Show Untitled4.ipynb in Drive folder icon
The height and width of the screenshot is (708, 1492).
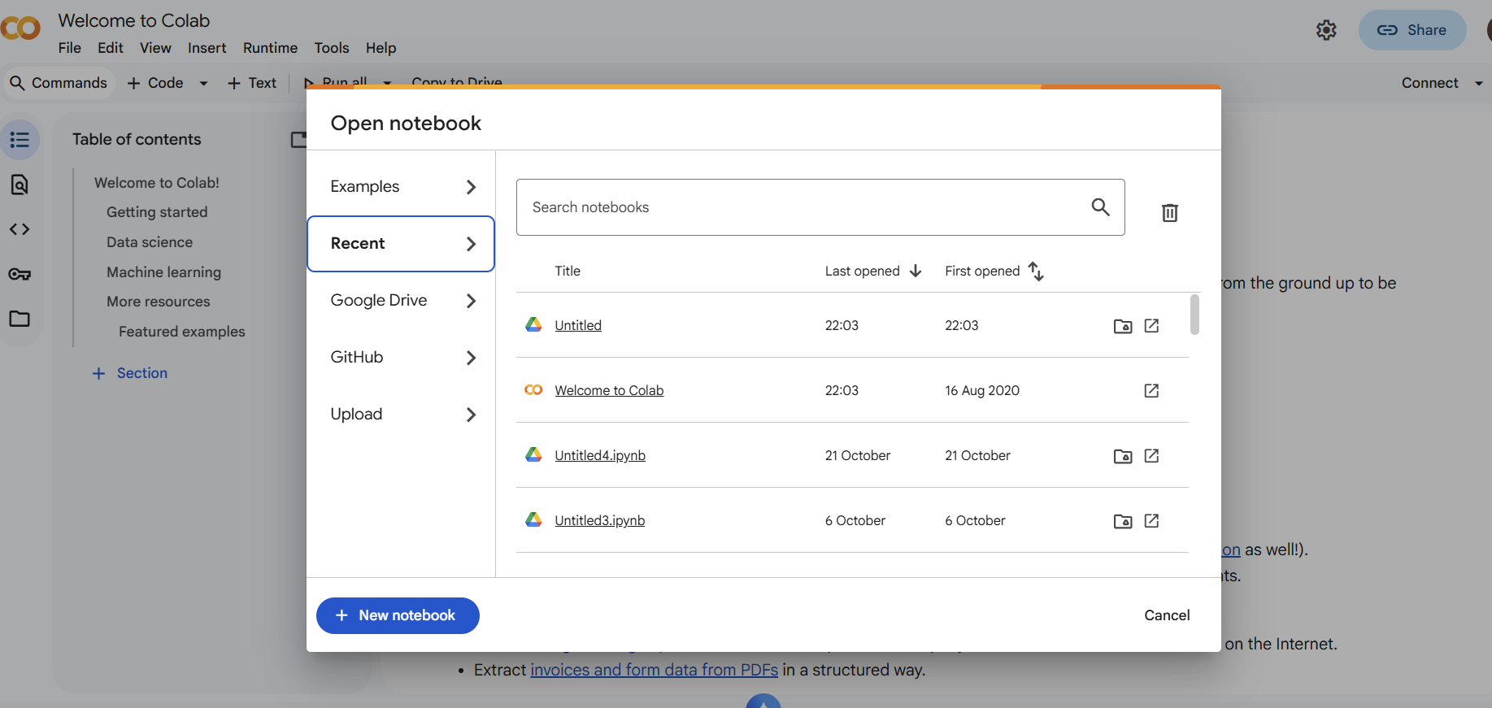tap(1122, 456)
